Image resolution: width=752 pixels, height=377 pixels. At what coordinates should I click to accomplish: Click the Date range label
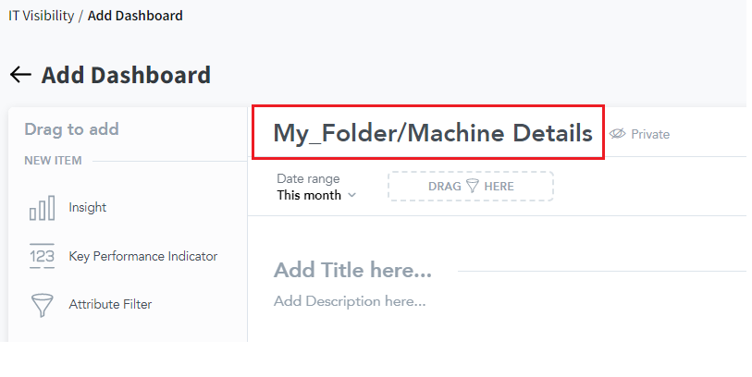[x=308, y=178]
